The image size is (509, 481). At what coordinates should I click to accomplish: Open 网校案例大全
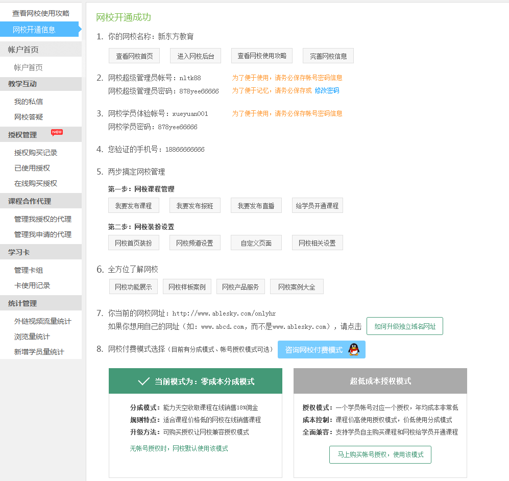pyautogui.click(x=297, y=287)
